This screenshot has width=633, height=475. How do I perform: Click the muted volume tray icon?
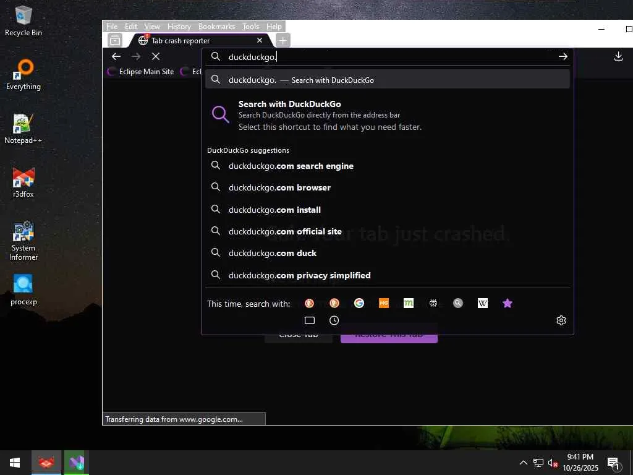coord(553,463)
